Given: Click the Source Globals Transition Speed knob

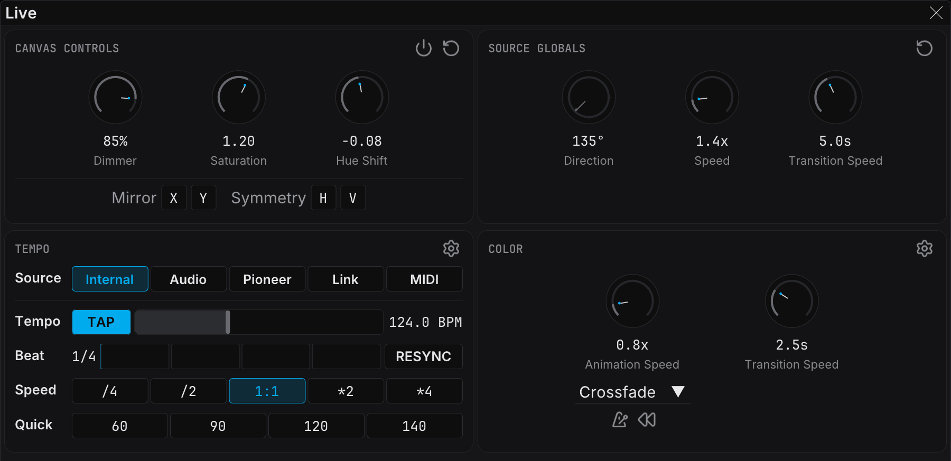Looking at the screenshot, I should coord(835,97).
